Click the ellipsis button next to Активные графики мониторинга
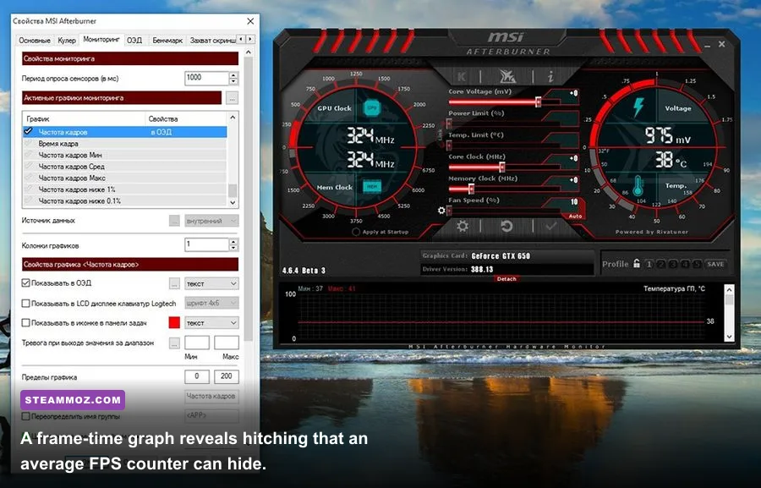This screenshot has width=761, height=488. (232, 98)
